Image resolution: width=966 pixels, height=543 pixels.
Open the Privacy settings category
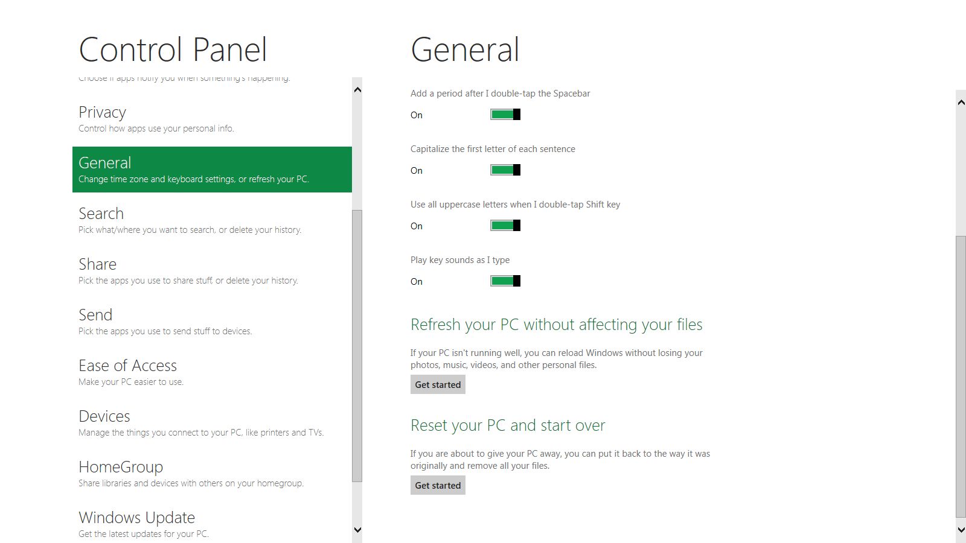pyautogui.click(x=212, y=119)
